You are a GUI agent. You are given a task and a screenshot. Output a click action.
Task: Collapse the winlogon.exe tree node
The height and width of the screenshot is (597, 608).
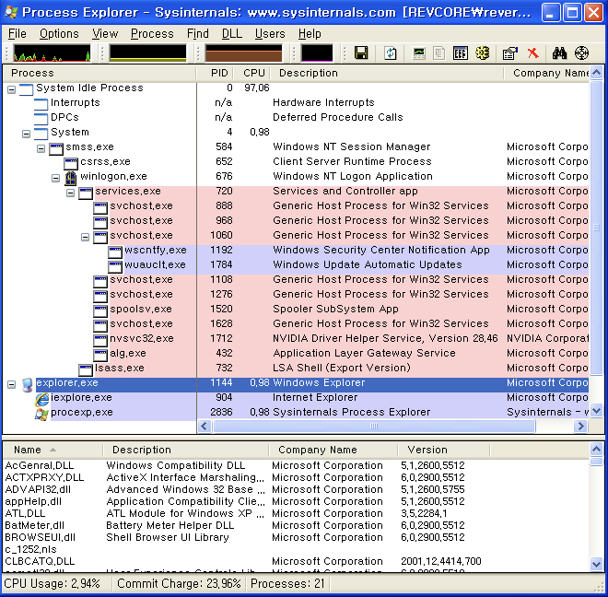(56, 179)
